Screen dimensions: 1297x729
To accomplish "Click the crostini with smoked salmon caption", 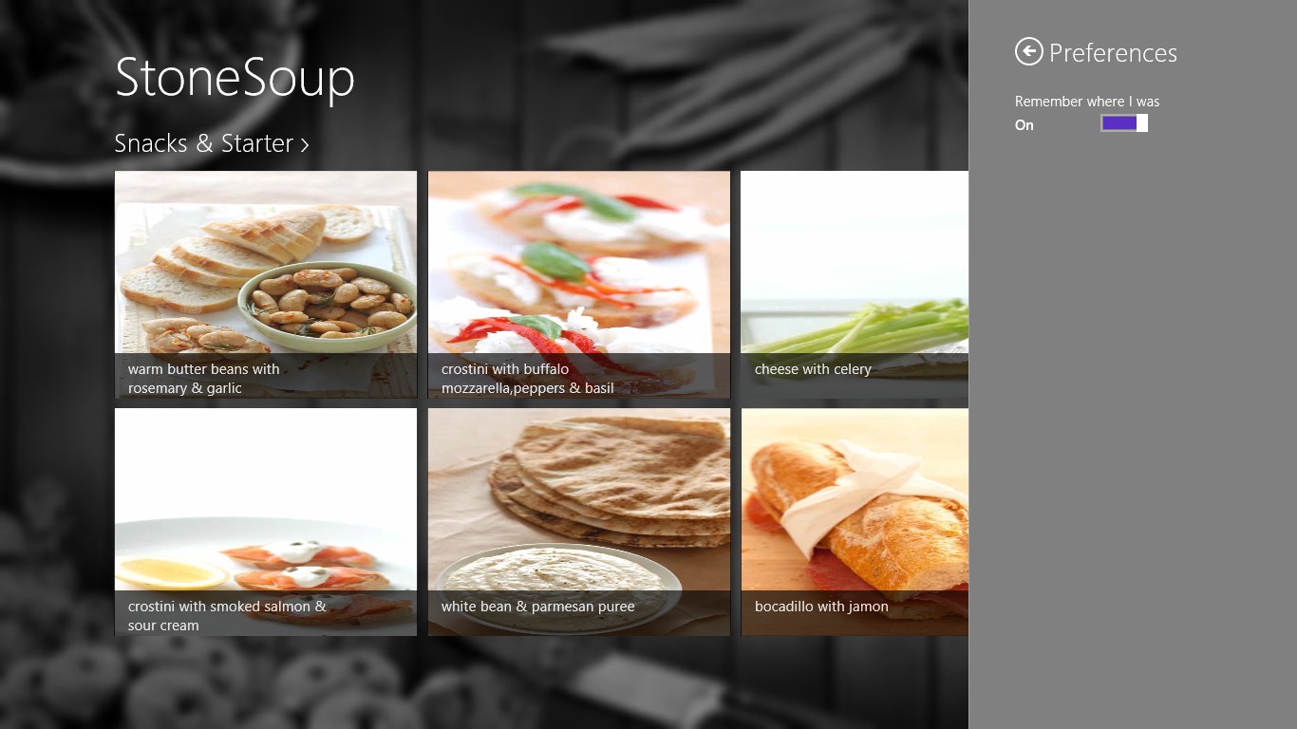I will click(x=227, y=616).
